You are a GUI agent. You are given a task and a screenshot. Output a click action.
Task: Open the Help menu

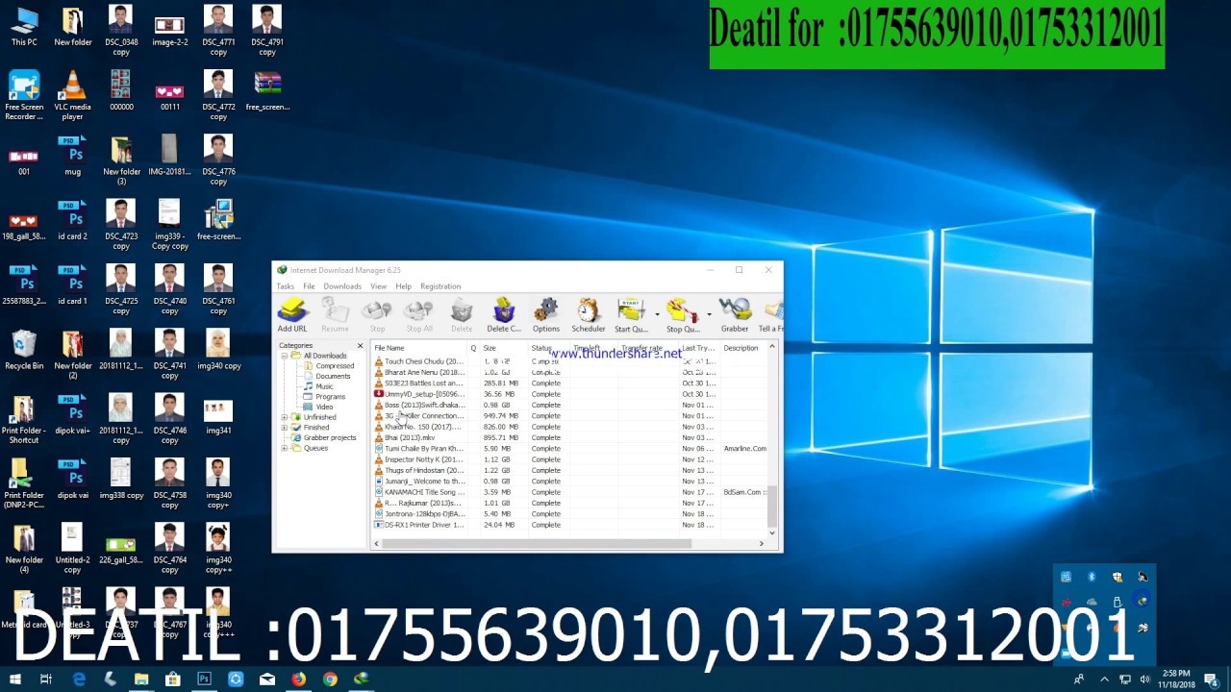pyautogui.click(x=403, y=286)
